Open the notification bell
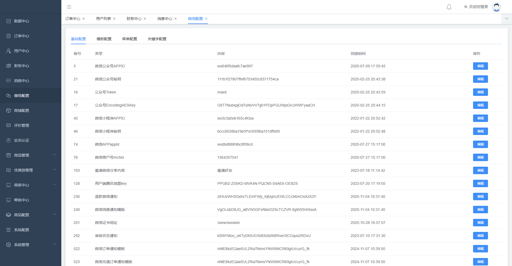 [449, 7]
